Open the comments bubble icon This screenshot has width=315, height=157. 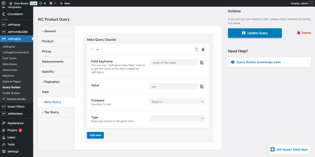pos(51,3)
